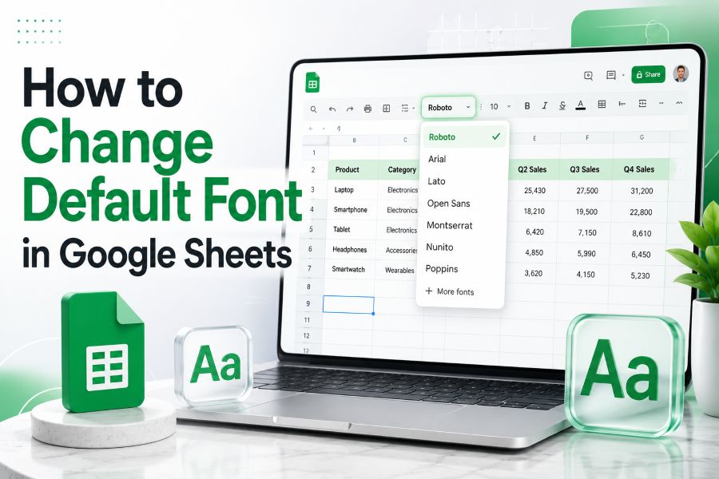
Task: Select row header 8
Action: point(308,287)
